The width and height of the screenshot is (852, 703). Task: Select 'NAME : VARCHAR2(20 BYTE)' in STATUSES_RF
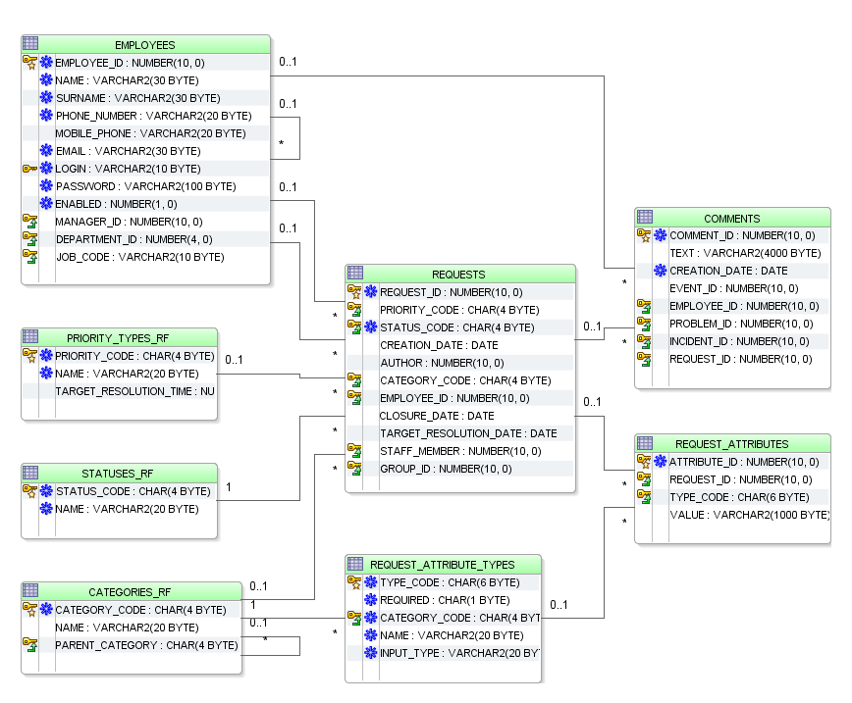click(127, 509)
